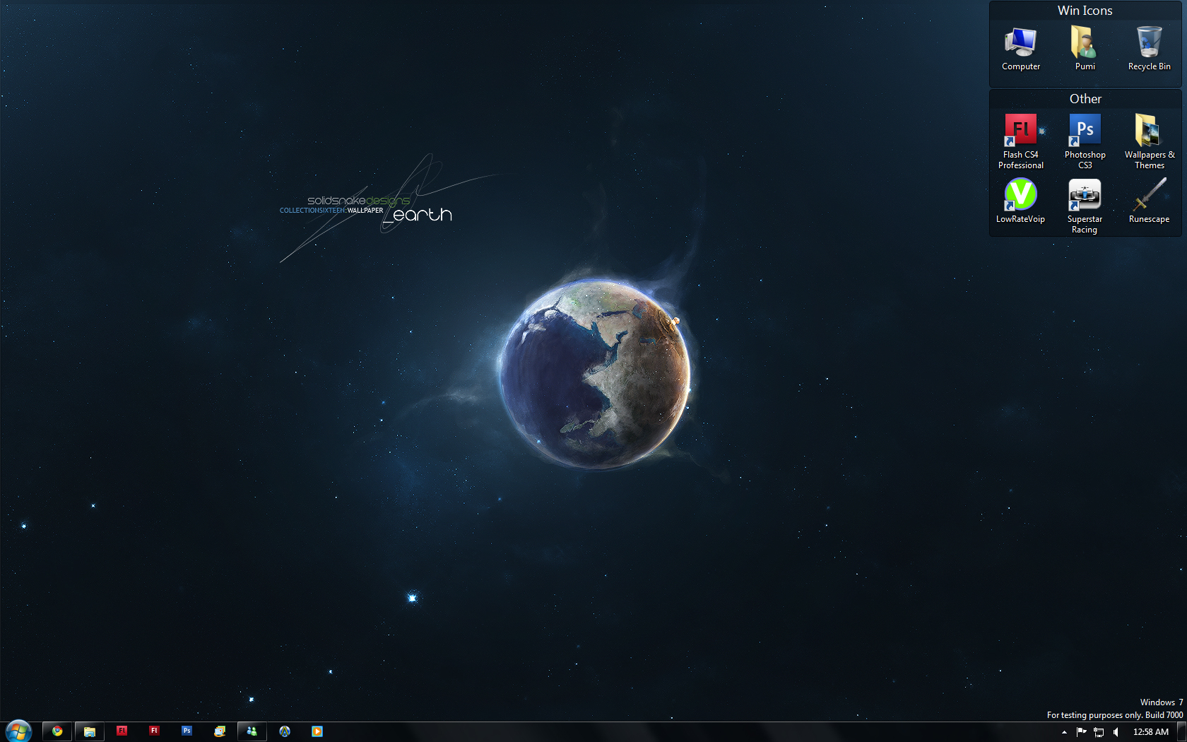Launch the LowRateVoip shortcut
Screen dimensions: 1187x742
click(1020, 201)
